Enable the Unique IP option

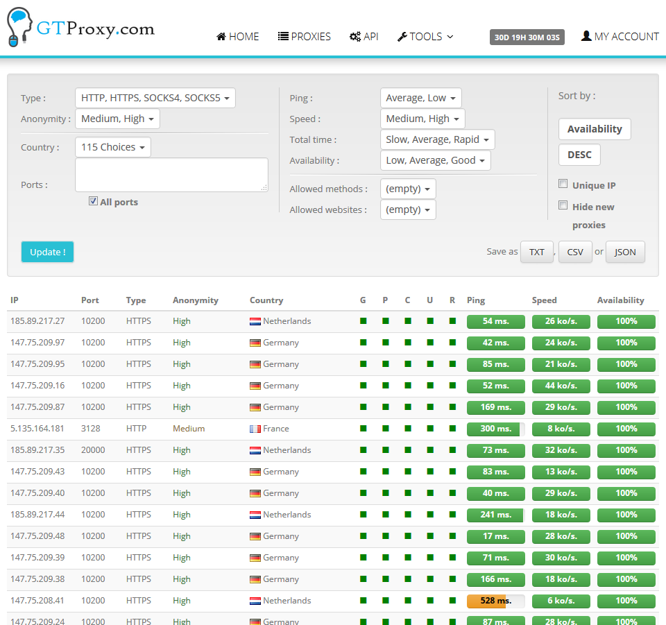pos(563,183)
